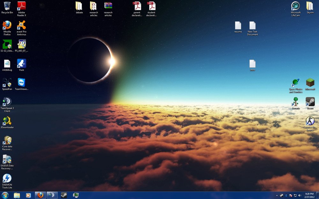The width and height of the screenshot is (319, 199).
Task: Launch Minecraft from the desktop
Action: coord(310,84)
